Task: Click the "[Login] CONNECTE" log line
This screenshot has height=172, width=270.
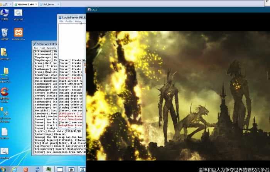Action: [71, 108]
